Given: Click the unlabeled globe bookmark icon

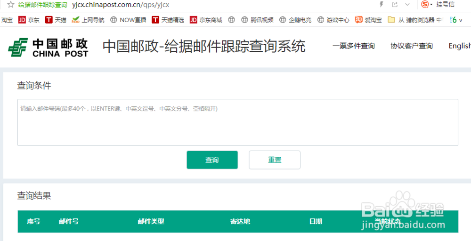Looking at the screenshot, I should pos(231,20).
